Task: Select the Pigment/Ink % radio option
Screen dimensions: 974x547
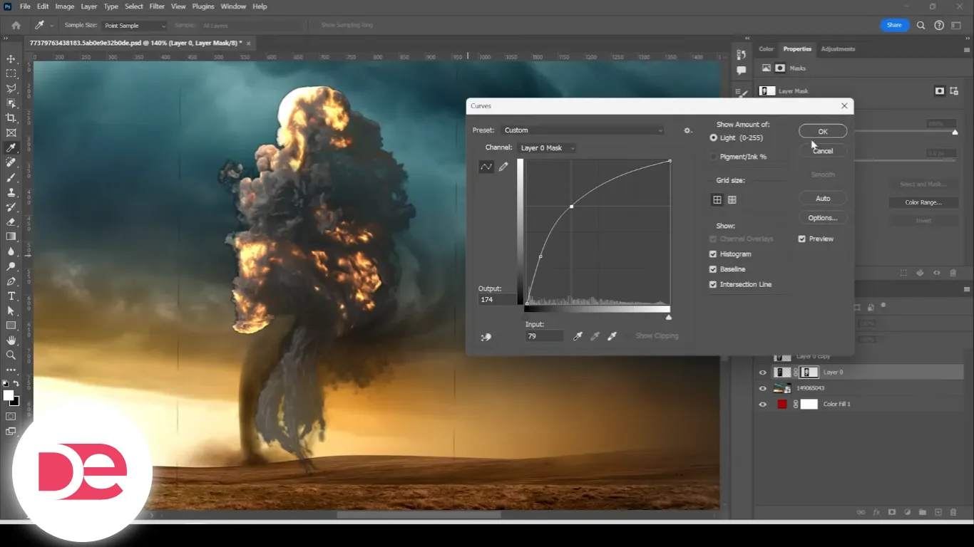Action: coord(714,157)
